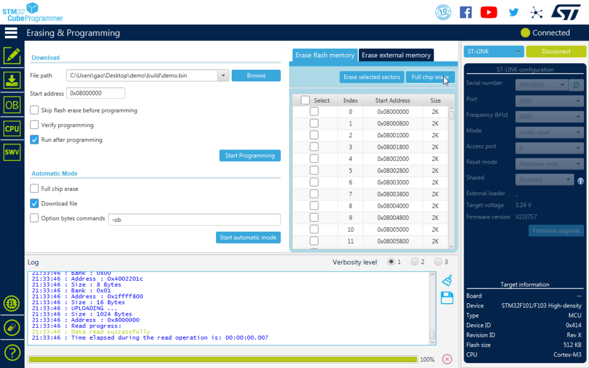Open the Port SWD dropdown
The width and height of the screenshot is (589, 368).
pyautogui.click(x=550, y=101)
